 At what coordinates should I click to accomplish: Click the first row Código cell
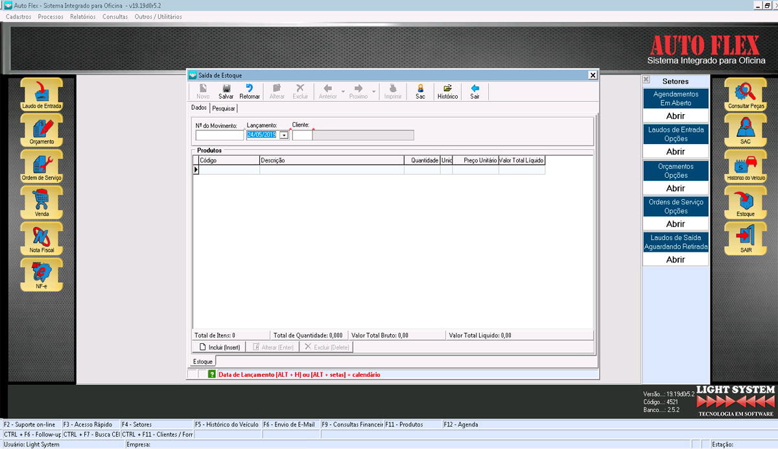point(229,169)
